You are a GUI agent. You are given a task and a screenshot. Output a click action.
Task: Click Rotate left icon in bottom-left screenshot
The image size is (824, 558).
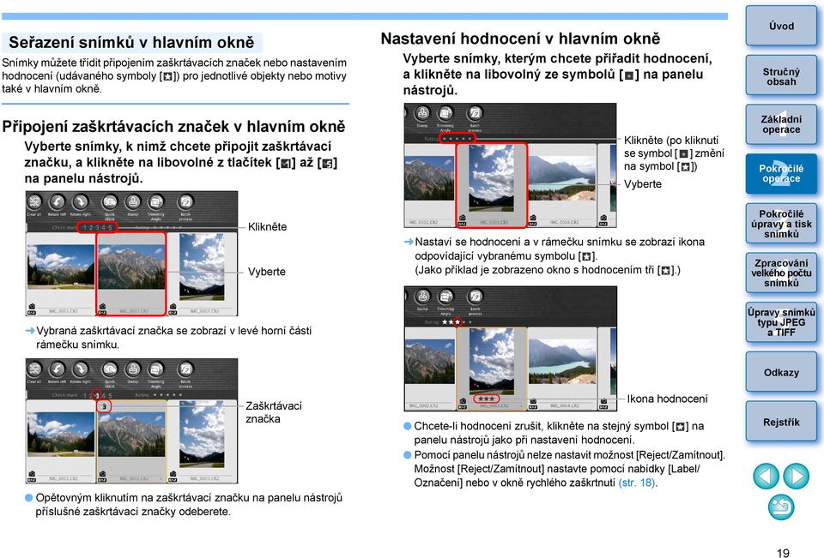[x=57, y=369]
